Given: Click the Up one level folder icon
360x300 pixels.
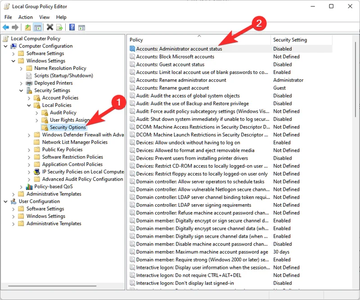Looking at the screenshot, I should [27, 27].
